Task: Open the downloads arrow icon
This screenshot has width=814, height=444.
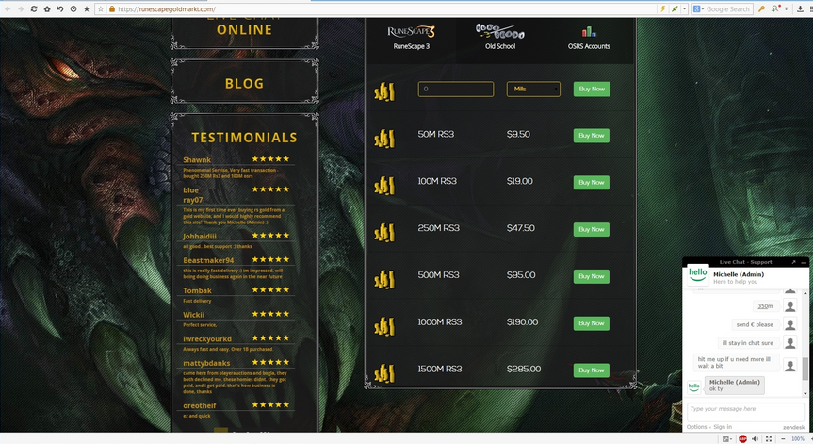Action: point(801,8)
